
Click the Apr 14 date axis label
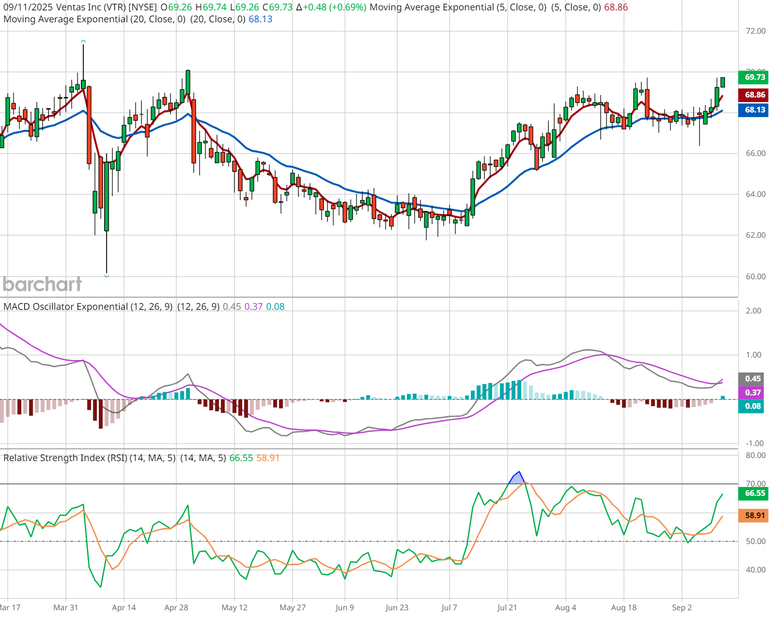[x=124, y=607]
